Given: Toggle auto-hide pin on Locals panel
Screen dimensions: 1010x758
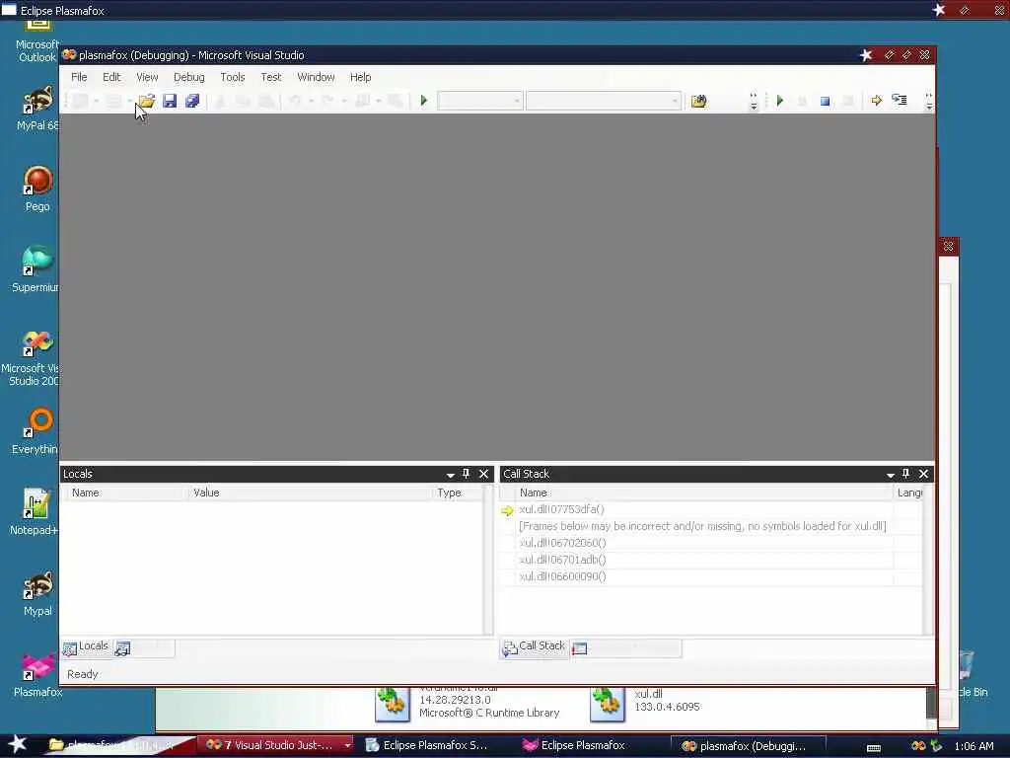Looking at the screenshot, I should 467,474.
